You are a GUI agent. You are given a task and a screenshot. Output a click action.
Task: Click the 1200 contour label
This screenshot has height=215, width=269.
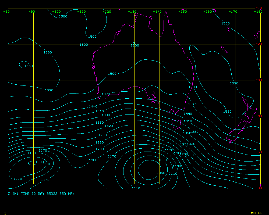click(x=93, y=160)
